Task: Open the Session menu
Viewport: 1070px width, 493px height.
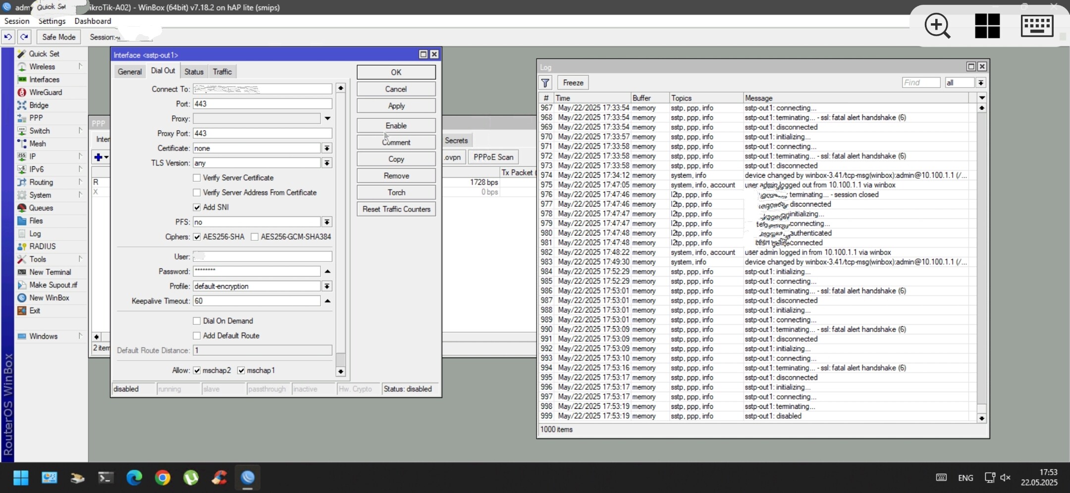Action: pyautogui.click(x=17, y=21)
